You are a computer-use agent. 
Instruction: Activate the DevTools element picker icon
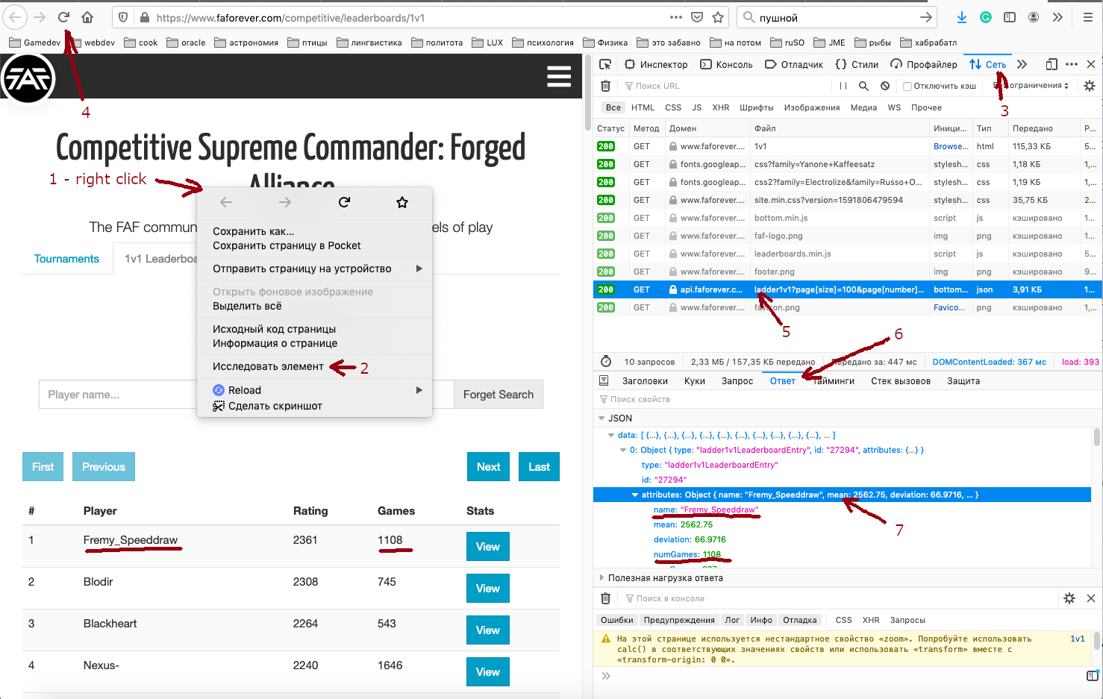tap(605, 65)
